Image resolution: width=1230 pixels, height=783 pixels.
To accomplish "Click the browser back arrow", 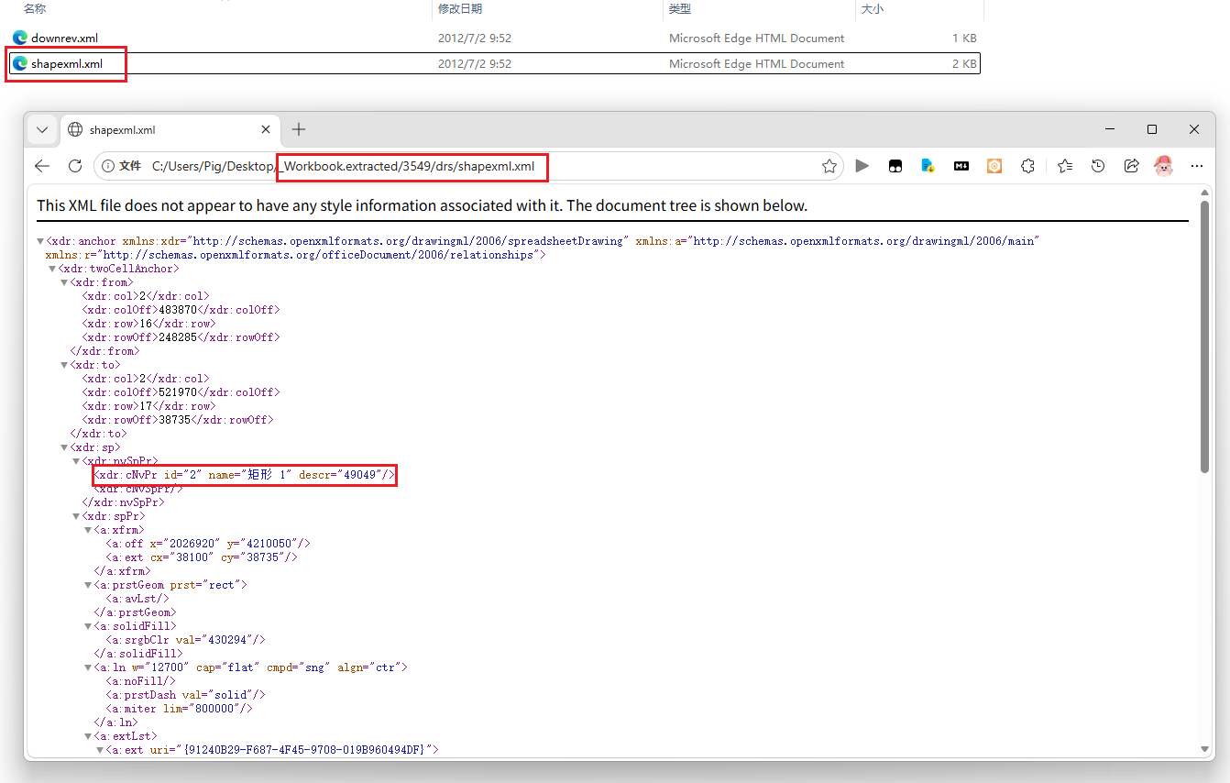I will point(42,166).
